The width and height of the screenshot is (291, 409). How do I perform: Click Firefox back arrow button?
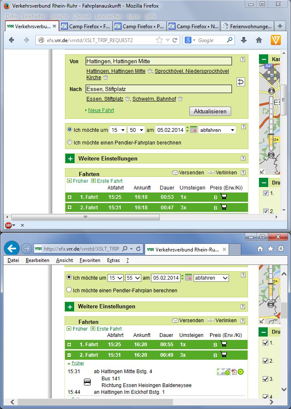pos(11,40)
